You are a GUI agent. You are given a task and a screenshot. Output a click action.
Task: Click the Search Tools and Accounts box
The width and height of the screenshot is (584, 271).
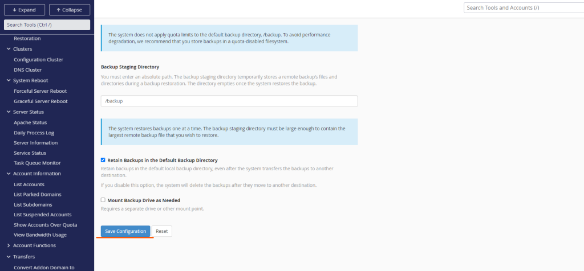pos(521,8)
